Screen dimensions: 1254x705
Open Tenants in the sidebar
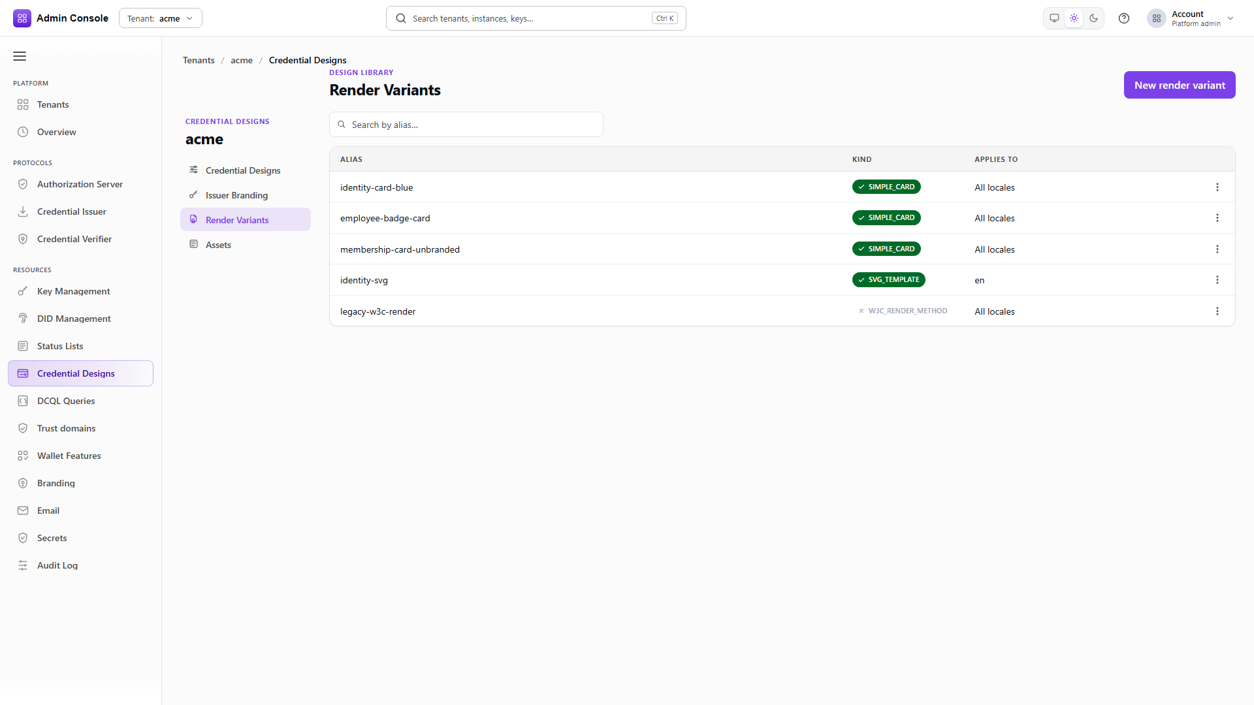80,104
